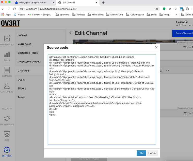
Task: Open the script bookmark folder
Action: click(x=152, y=15)
